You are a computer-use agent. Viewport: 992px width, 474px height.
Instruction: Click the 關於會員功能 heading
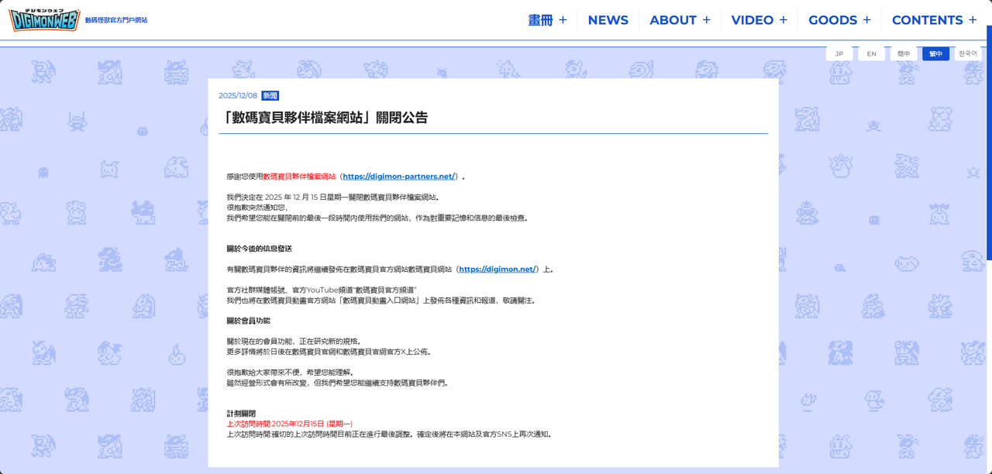pos(248,321)
